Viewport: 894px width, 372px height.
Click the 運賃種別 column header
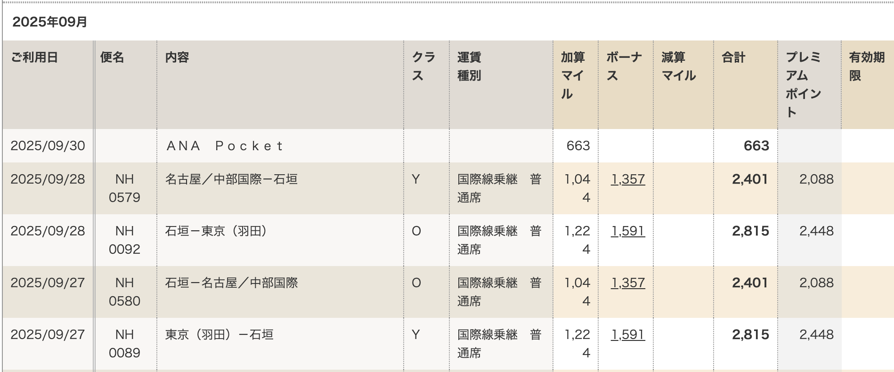tap(469, 66)
